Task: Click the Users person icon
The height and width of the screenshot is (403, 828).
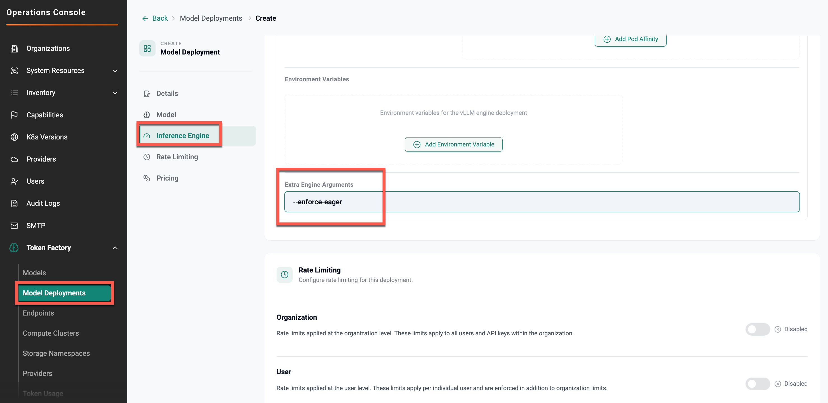Action: click(14, 181)
